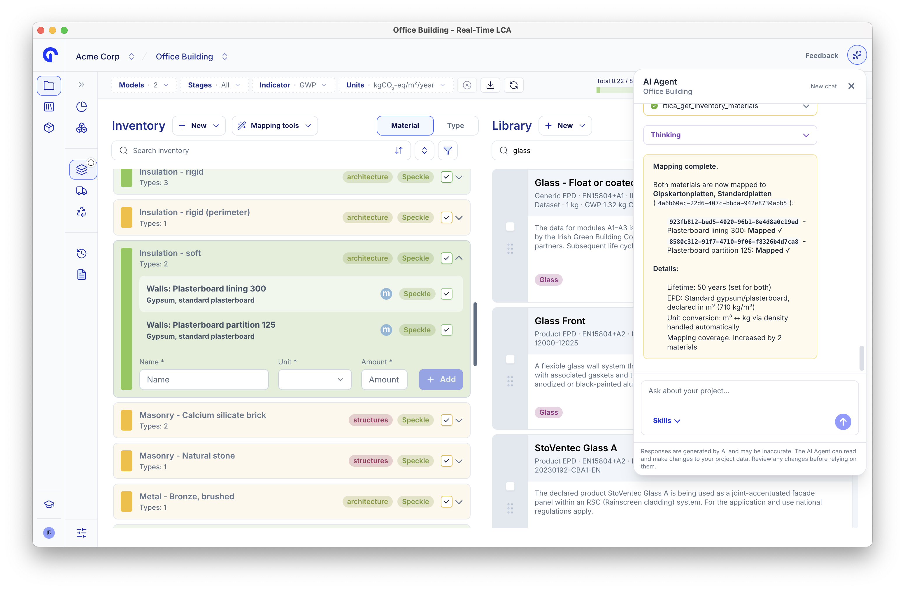
Task: Click the filter funnel icon
Action: tap(448, 150)
